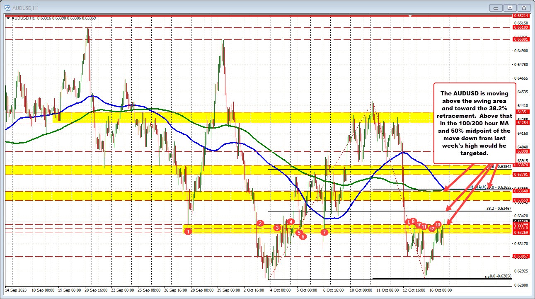Select red marker 1 on the swing area
Viewport: 535px width, 299px height.
click(x=189, y=232)
